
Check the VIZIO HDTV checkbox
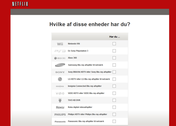tap(114, 93)
